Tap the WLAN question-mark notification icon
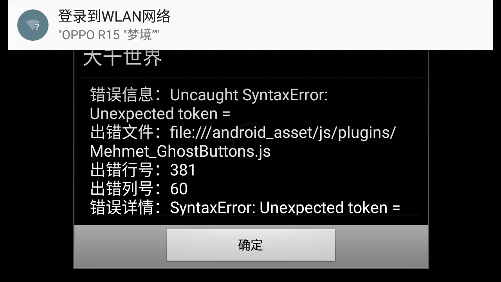This screenshot has height=282, width=501. coord(33,25)
